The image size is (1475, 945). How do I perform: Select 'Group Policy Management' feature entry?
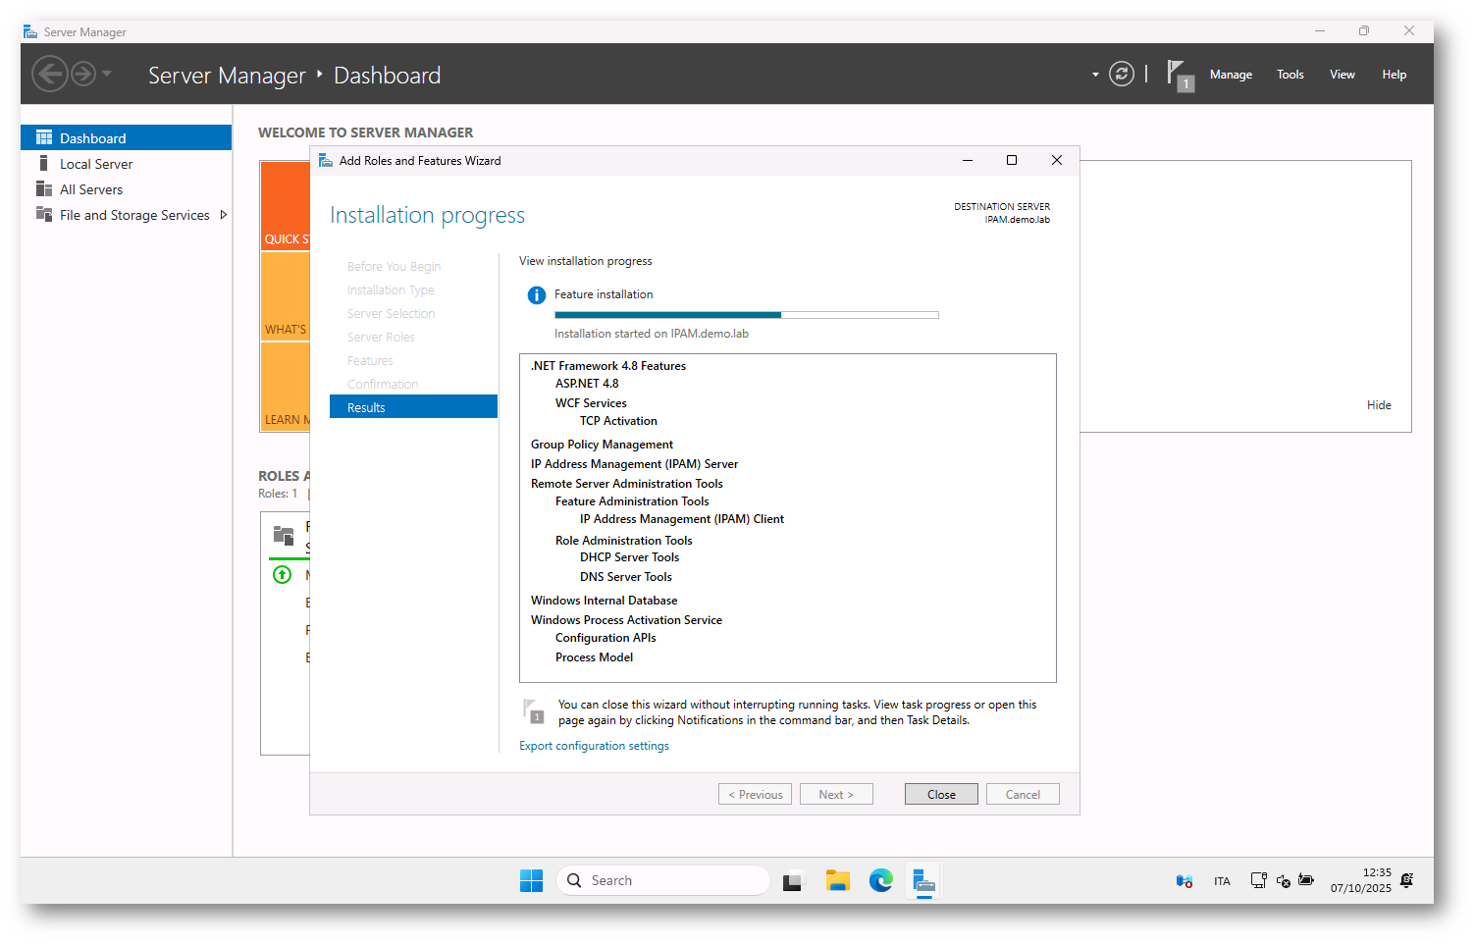(602, 445)
